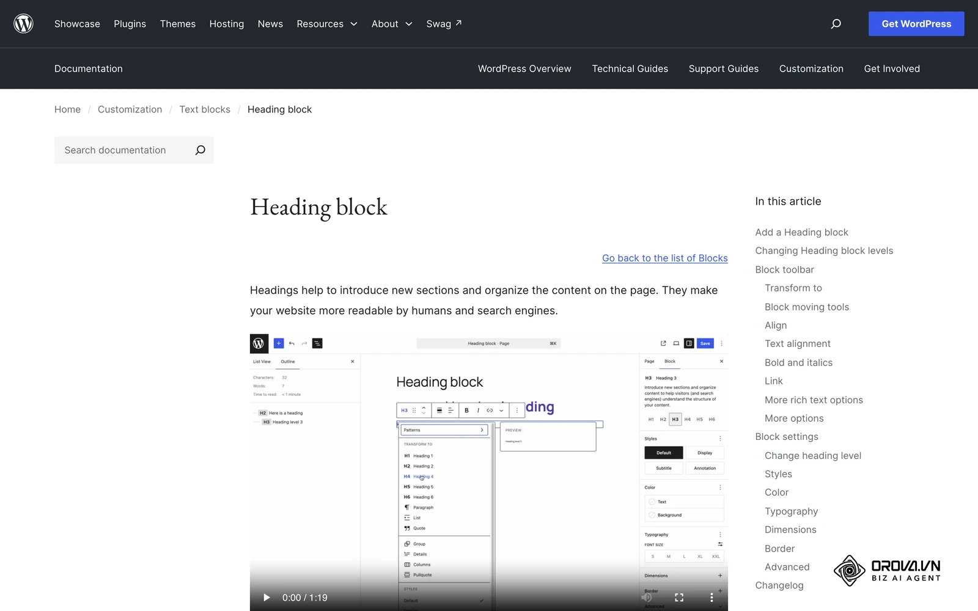Screen dimensions: 978x611
Task: Jump to Block settings section
Action: (x=787, y=436)
